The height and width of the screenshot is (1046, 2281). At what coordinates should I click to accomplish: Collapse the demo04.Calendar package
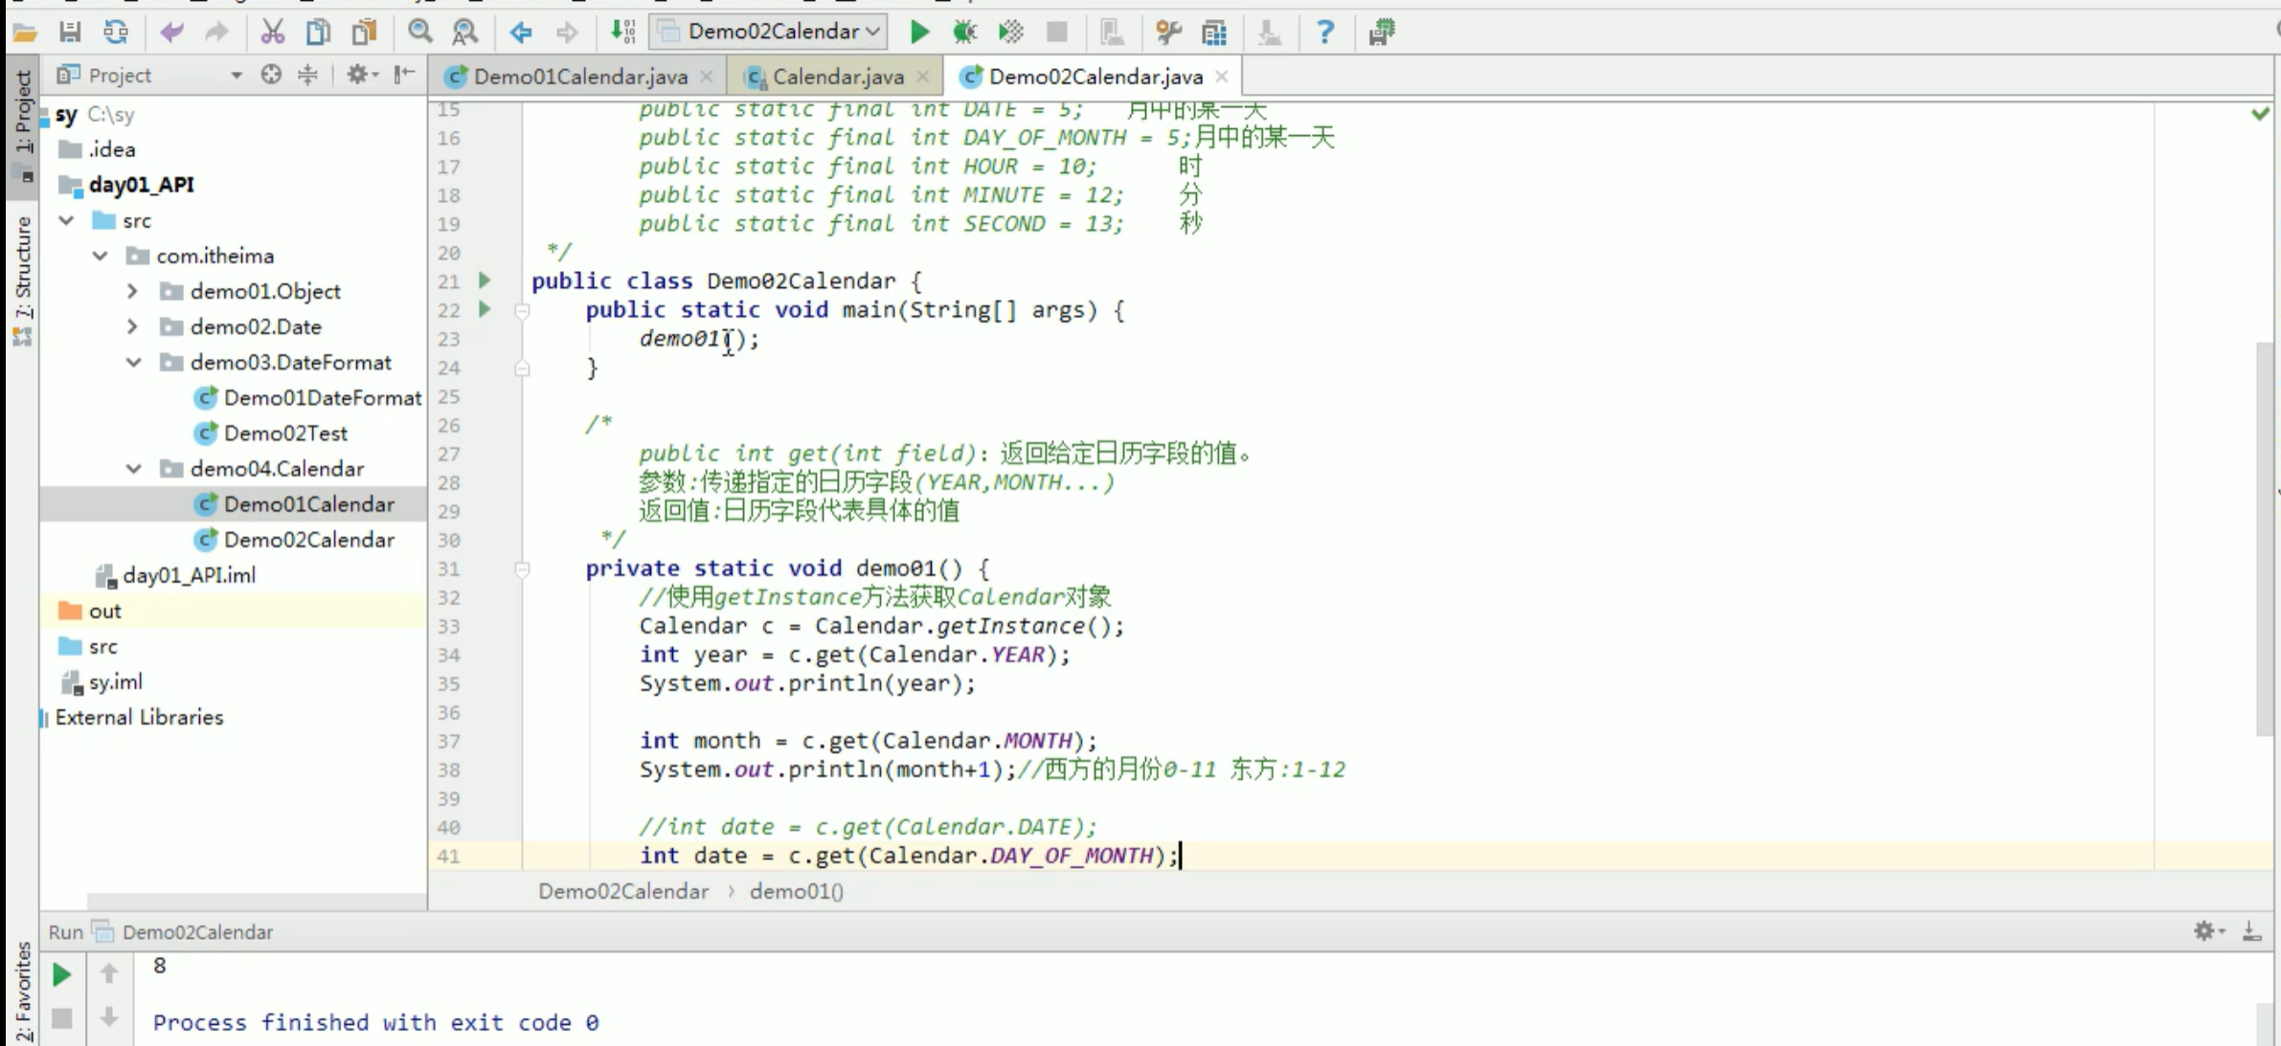click(133, 469)
